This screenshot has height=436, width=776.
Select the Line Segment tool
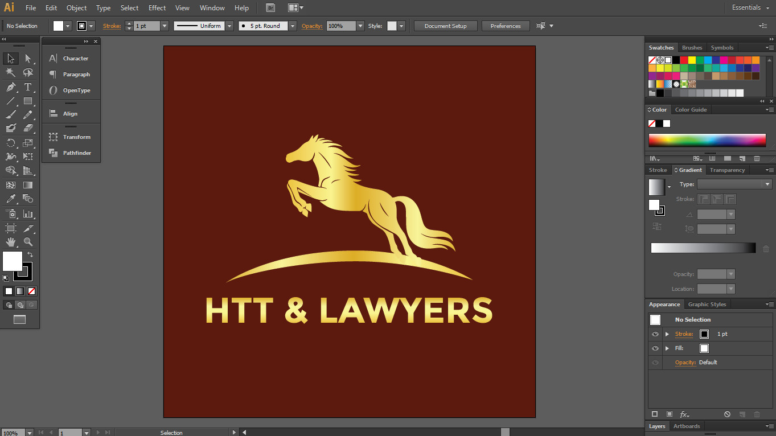click(x=10, y=101)
